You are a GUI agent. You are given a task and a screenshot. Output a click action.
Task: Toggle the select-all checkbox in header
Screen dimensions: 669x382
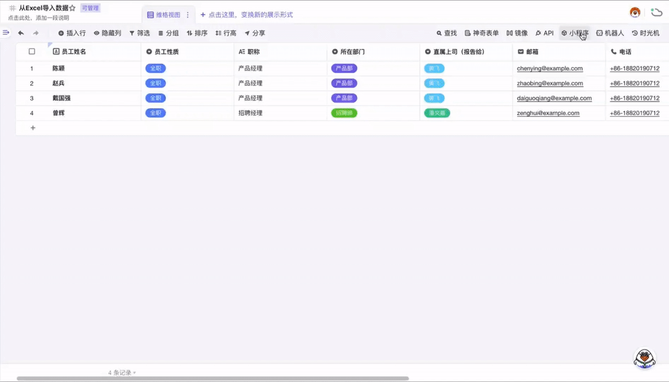(32, 52)
